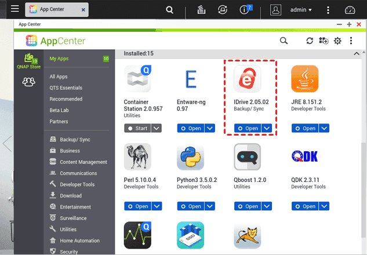This screenshot has width=367, height=255.
Task: Click the Perl camel app icon
Action: click(137, 156)
